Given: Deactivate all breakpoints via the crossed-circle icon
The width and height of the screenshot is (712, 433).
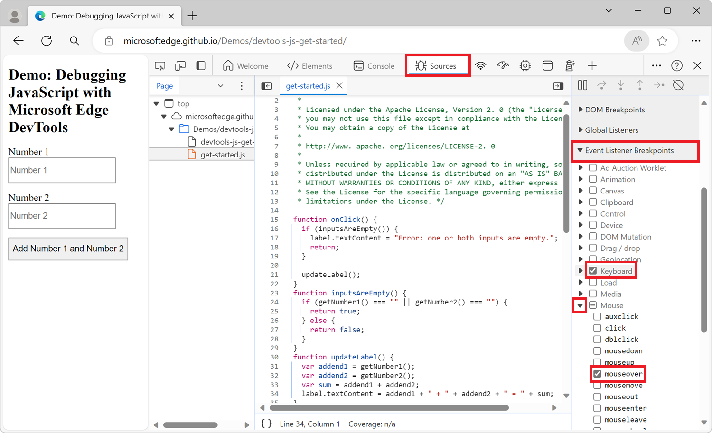Looking at the screenshot, I should coord(678,85).
